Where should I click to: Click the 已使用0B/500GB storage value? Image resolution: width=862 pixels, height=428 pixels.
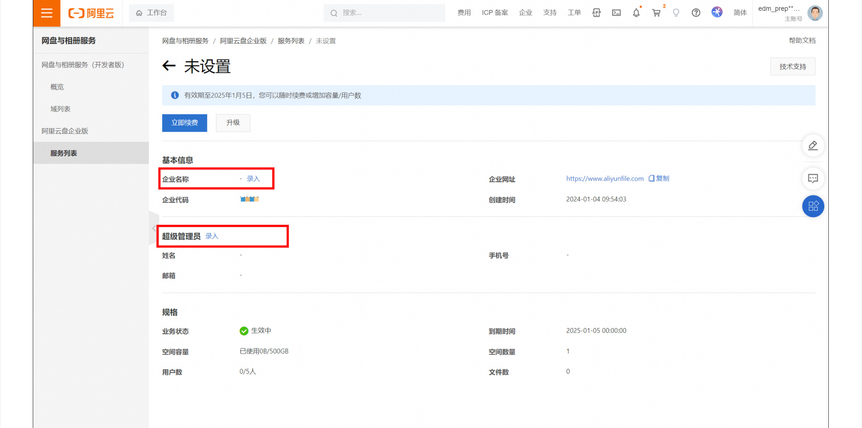pyautogui.click(x=264, y=351)
